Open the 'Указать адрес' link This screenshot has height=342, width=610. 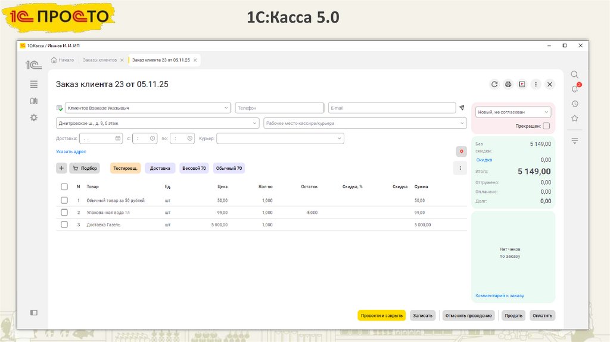pyautogui.click(x=71, y=152)
